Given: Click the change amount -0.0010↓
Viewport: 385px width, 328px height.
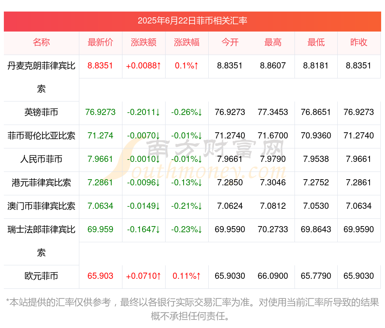Looking at the screenshot, I should coord(144,159).
